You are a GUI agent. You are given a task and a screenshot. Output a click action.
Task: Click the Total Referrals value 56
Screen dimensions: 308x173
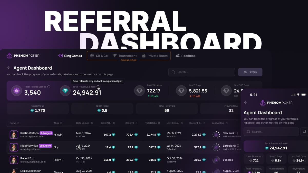click(x=167, y=110)
